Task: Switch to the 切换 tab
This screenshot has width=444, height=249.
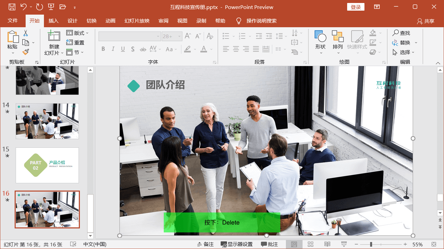Action: [92, 21]
